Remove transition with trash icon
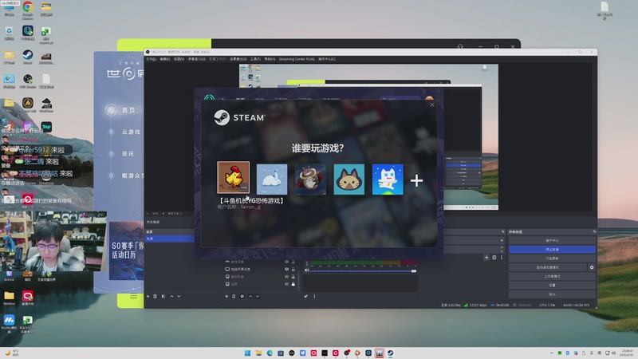This screenshot has height=359, width=638. (x=494, y=257)
